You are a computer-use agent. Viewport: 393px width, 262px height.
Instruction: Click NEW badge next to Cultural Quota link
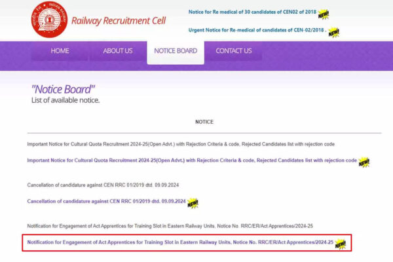coord(364,161)
